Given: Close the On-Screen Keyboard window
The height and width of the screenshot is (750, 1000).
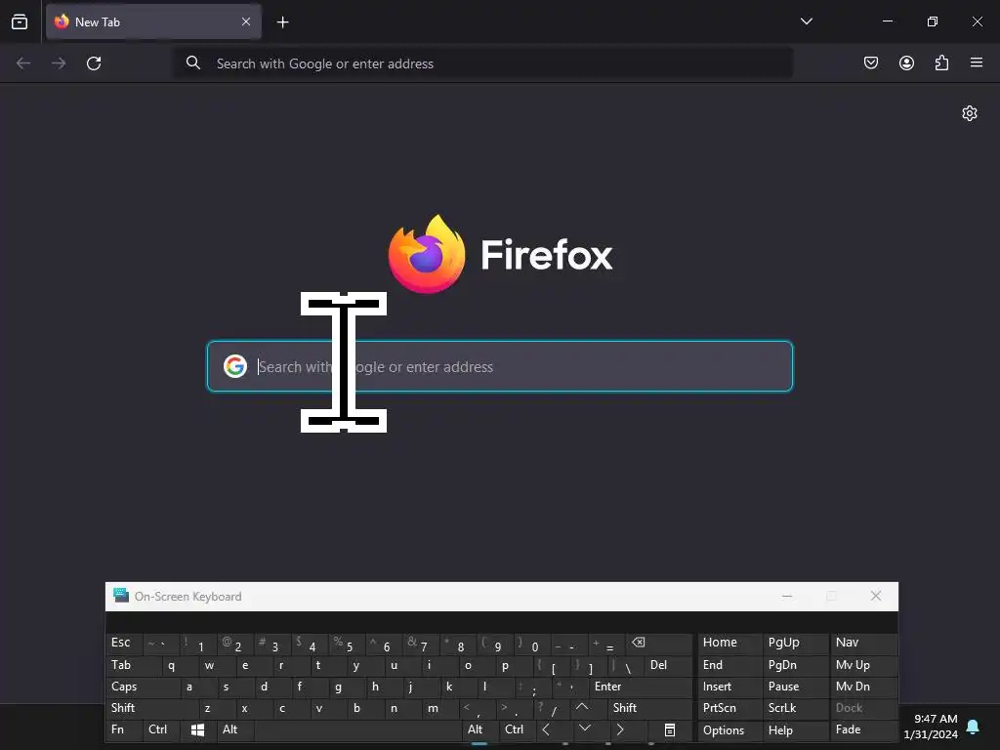Looking at the screenshot, I should pyautogui.click(x=876, y=596).
